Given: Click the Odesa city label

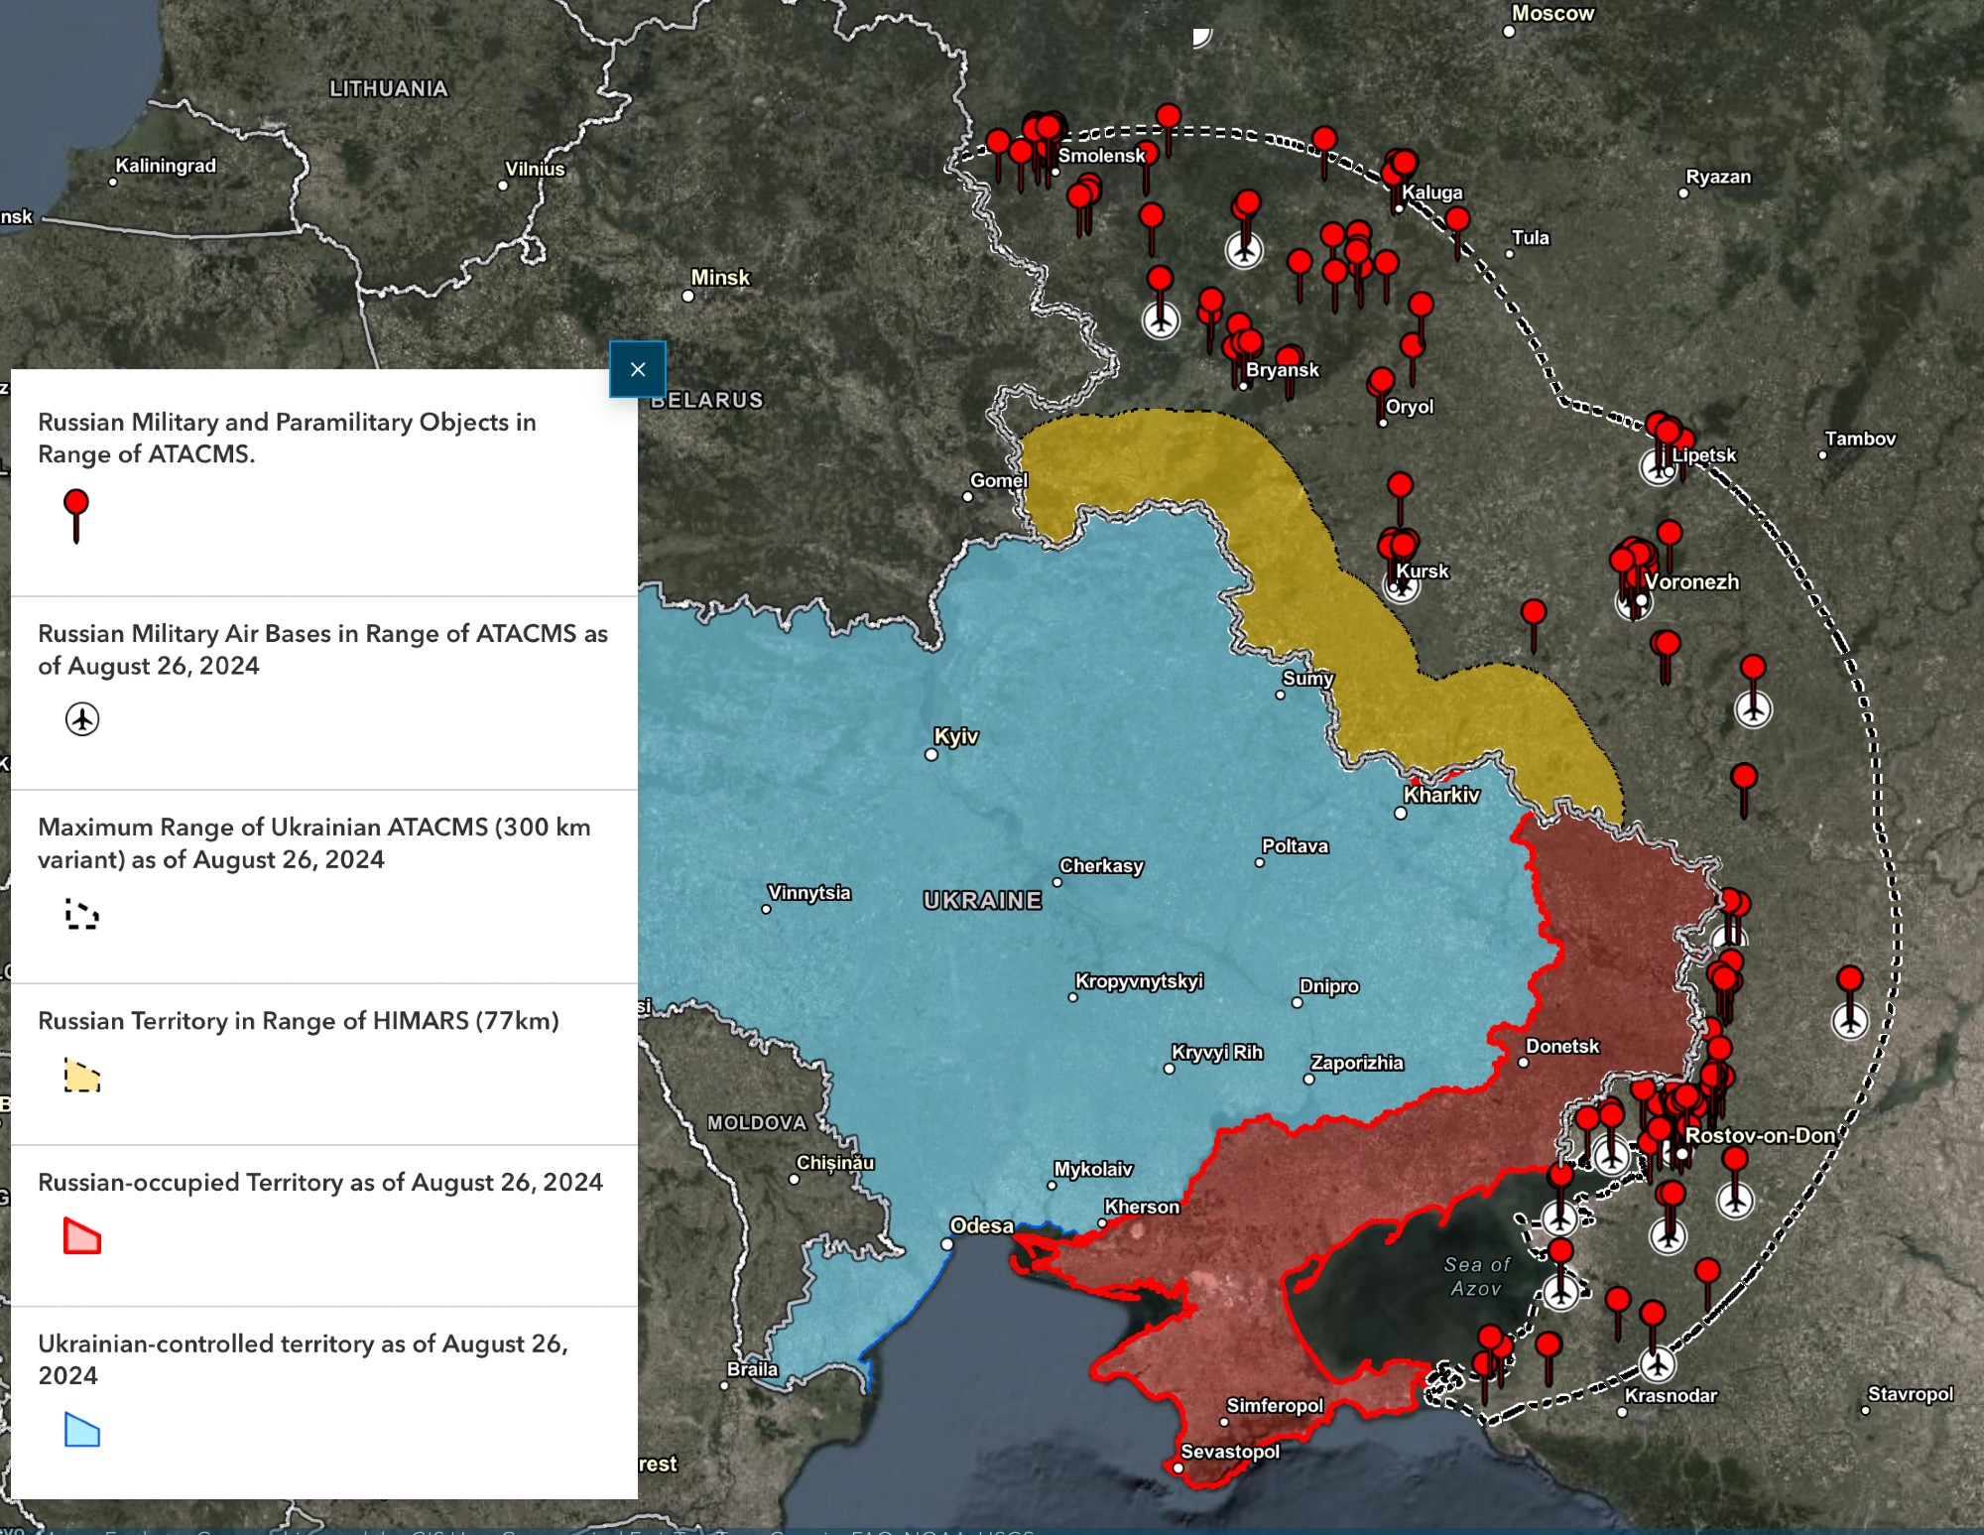Looking at the screenshot, I should (982, 1225).
